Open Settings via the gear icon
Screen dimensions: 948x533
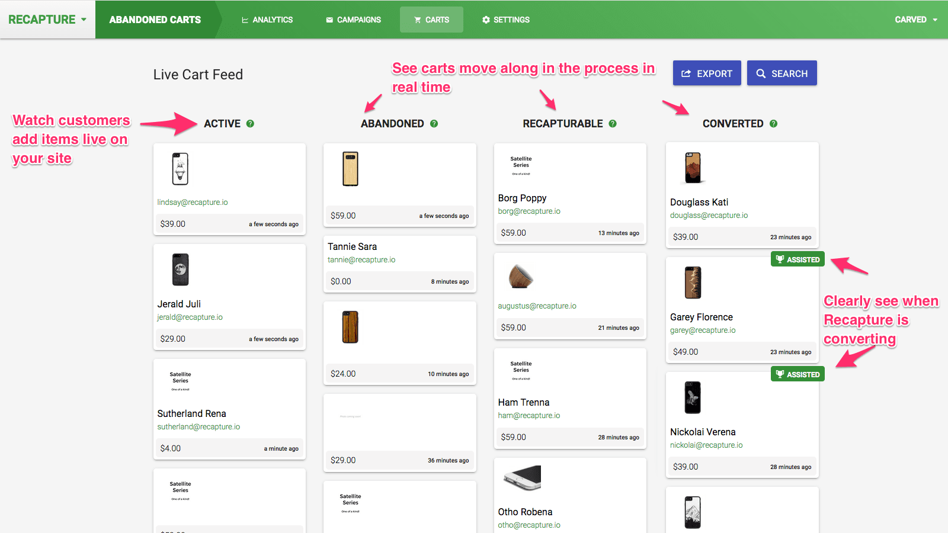[x=486, y=20]
